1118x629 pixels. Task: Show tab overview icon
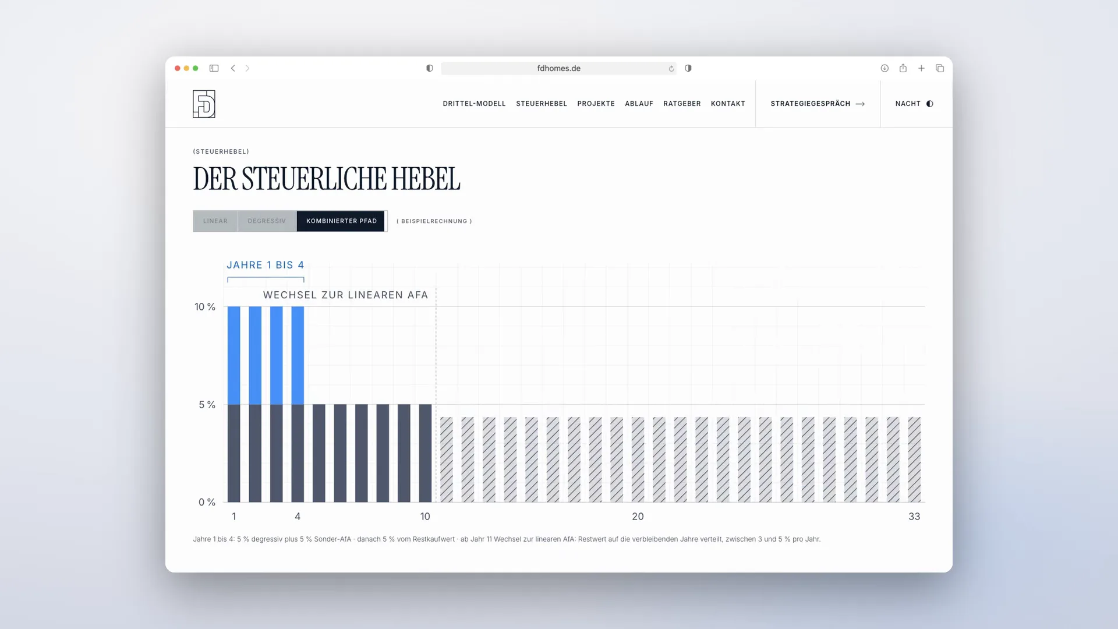pos(940,68)
